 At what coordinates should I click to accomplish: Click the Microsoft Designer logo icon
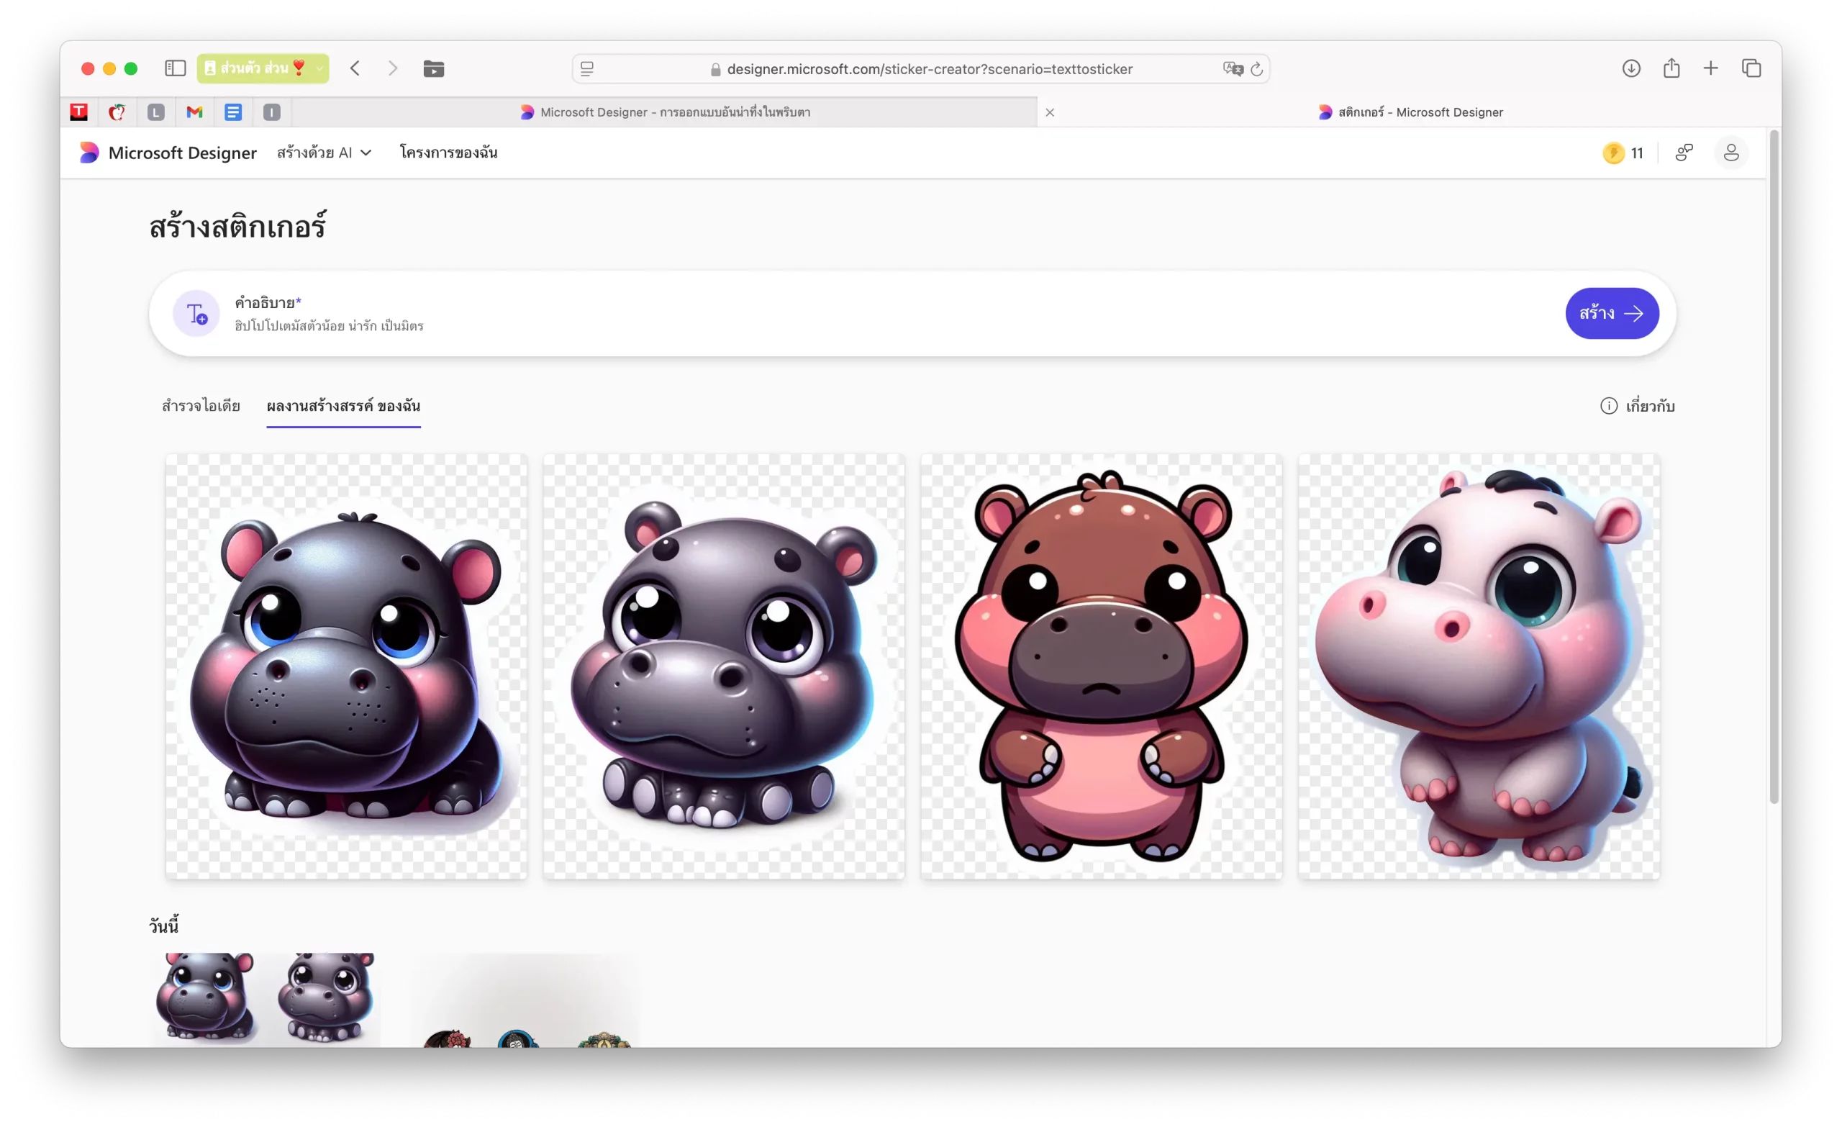pyautogui.click(x=89, y=153)
